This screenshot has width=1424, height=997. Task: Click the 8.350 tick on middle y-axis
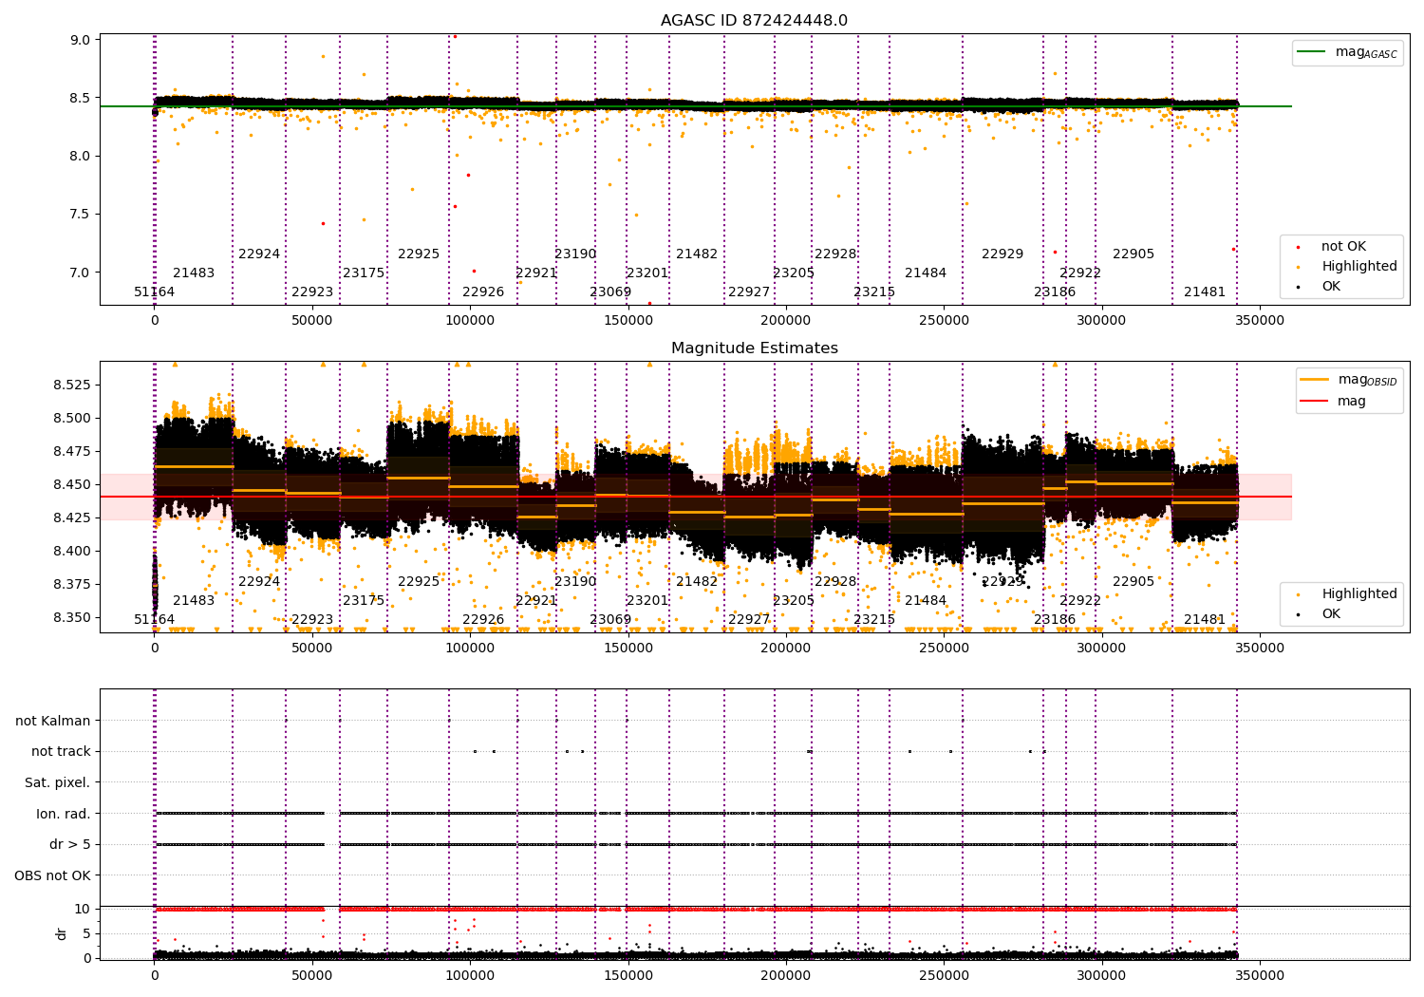[72, 617]
